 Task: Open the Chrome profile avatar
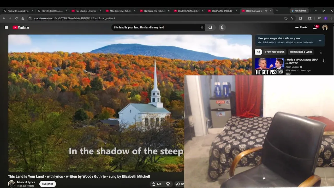(325, 18)
